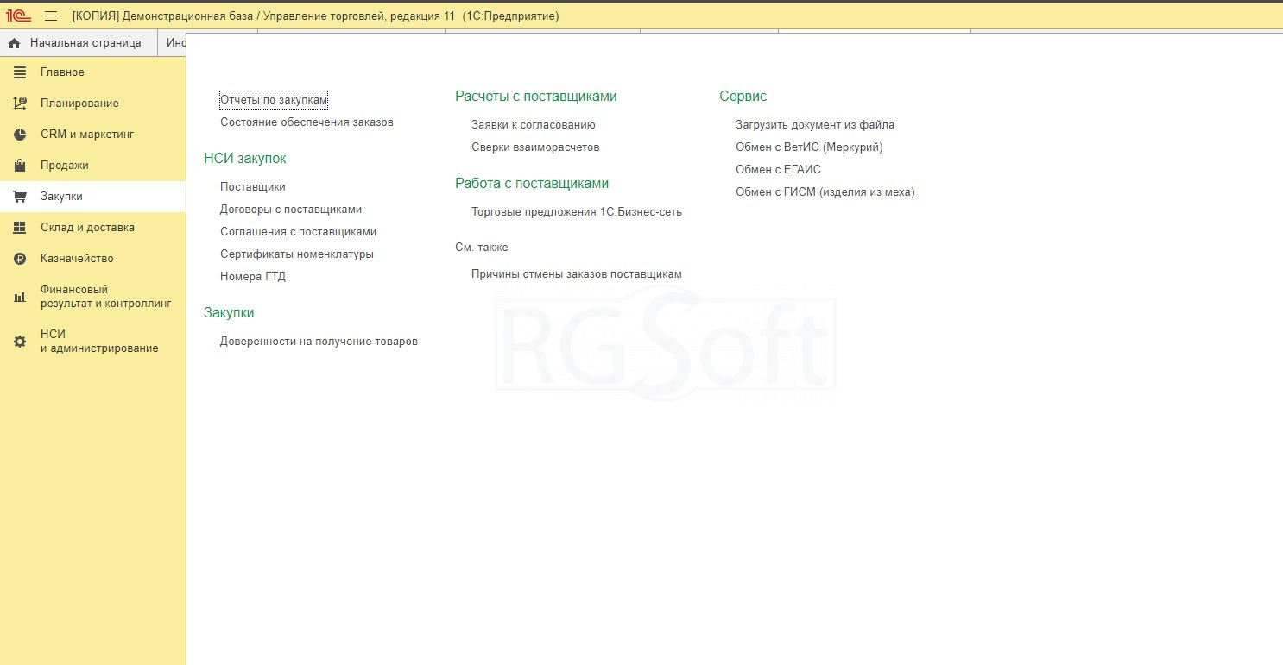
Task: Open Обмен с ЕГАИС
Action: tap(778, 170)
